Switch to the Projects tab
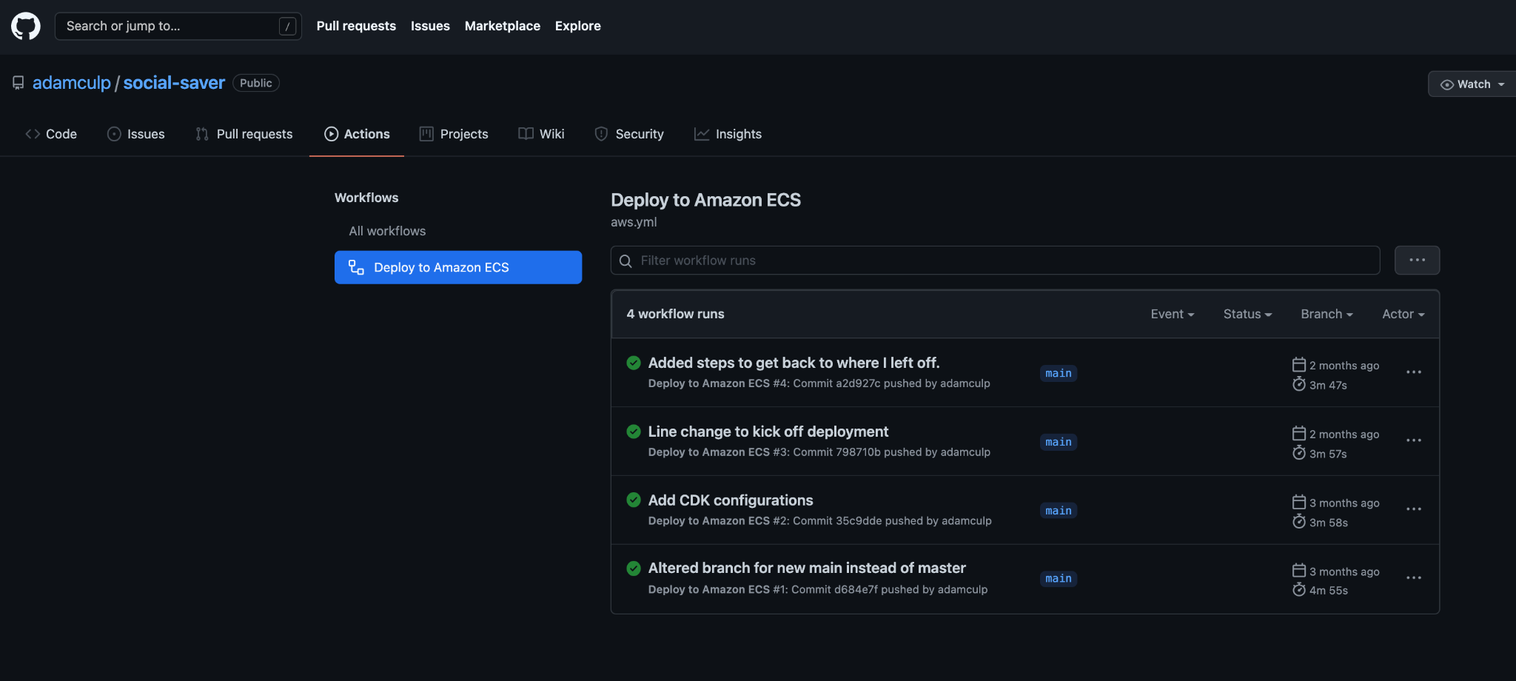Screen dimensions: 1516x681 coord(454,134)
